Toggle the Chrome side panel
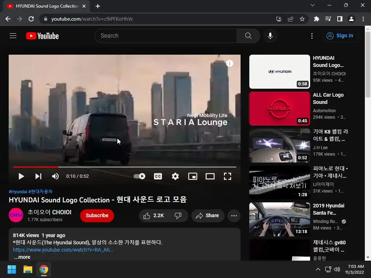Viewport: 371px width, 278px height. [340, 19]
